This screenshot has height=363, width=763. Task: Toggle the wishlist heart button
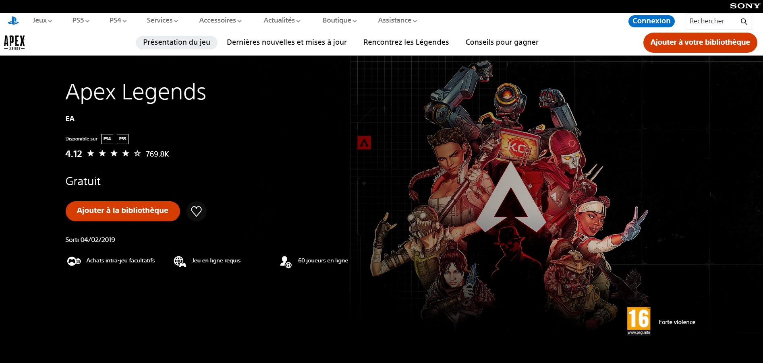(196, 210)
